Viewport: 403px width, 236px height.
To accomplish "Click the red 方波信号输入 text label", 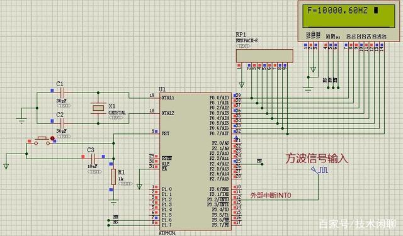I will pos(317,159).
